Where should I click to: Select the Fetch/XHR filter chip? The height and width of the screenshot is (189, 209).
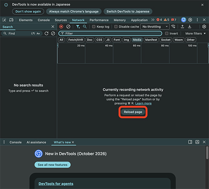click(76, 40)
